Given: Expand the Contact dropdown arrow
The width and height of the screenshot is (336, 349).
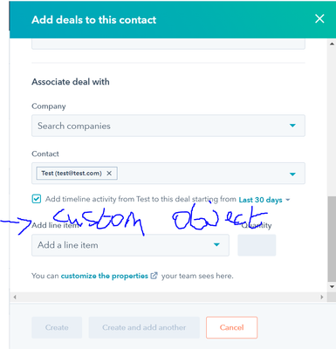Looking at the screenshot, I should (x=292, y=174).
